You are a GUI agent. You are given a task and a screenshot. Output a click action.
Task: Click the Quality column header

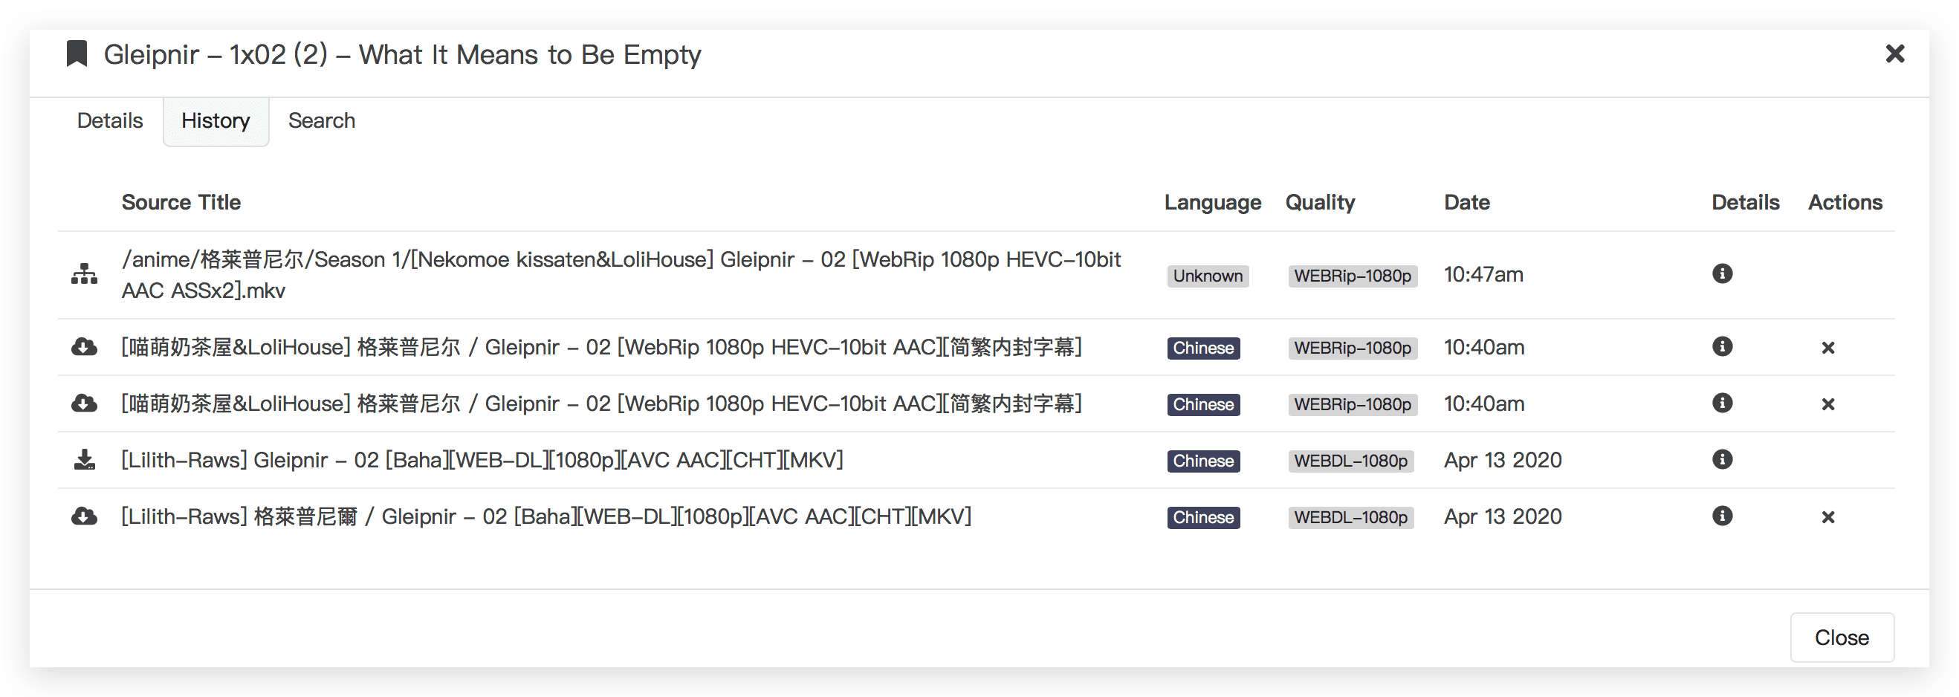pos(1319,202)
